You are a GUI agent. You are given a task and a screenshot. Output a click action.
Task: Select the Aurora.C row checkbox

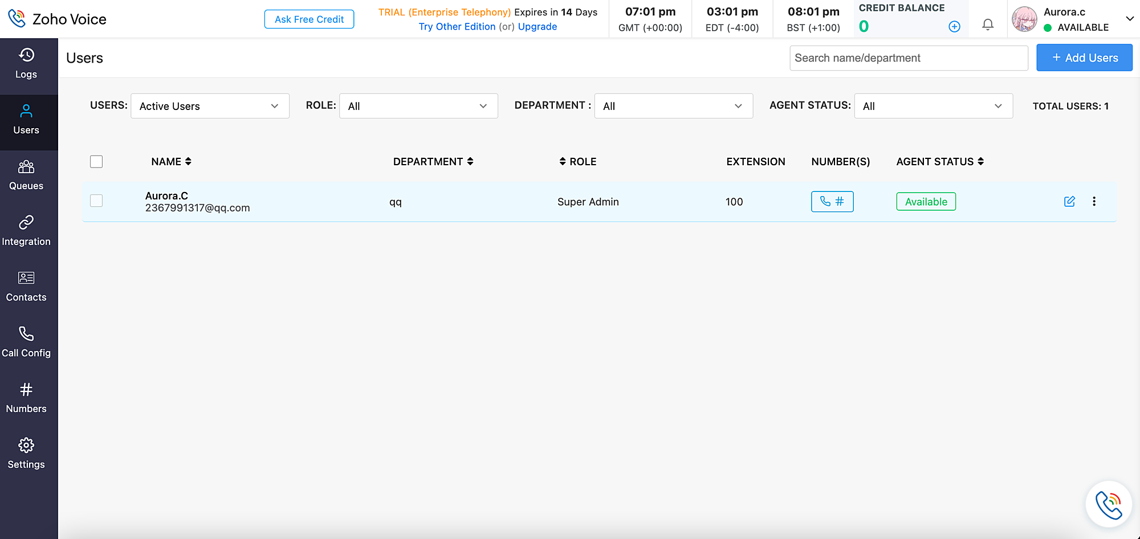96,201
